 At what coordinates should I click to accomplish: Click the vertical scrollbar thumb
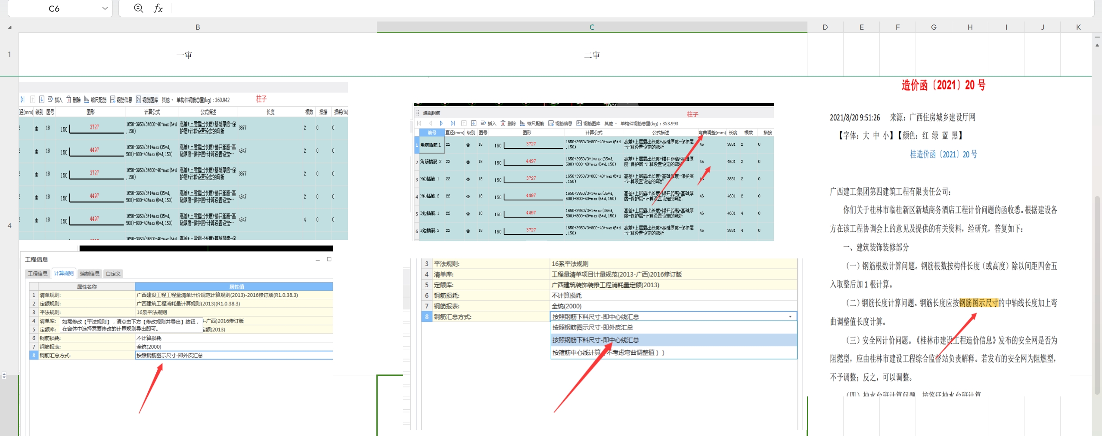tap(1097, 295)
